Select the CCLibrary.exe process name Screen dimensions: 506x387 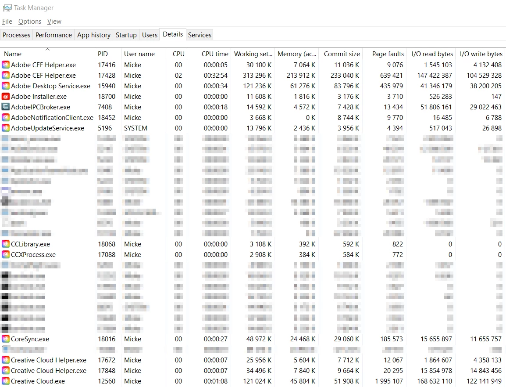pyautogui.click(x=30, y=244)
